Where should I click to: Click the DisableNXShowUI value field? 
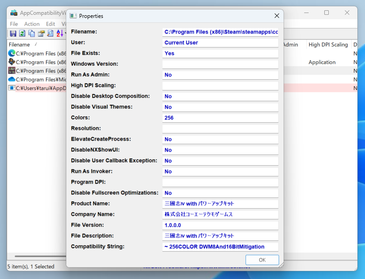pos(220,150)
